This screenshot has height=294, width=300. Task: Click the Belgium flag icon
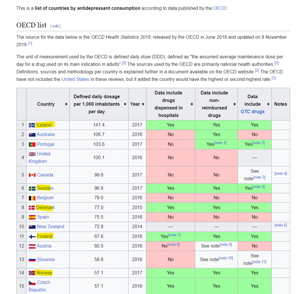point(32,198)
